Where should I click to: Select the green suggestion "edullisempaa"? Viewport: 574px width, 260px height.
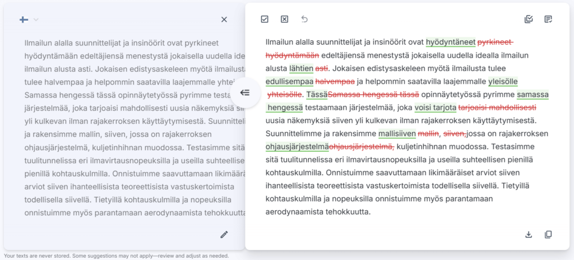pos(289,81)
